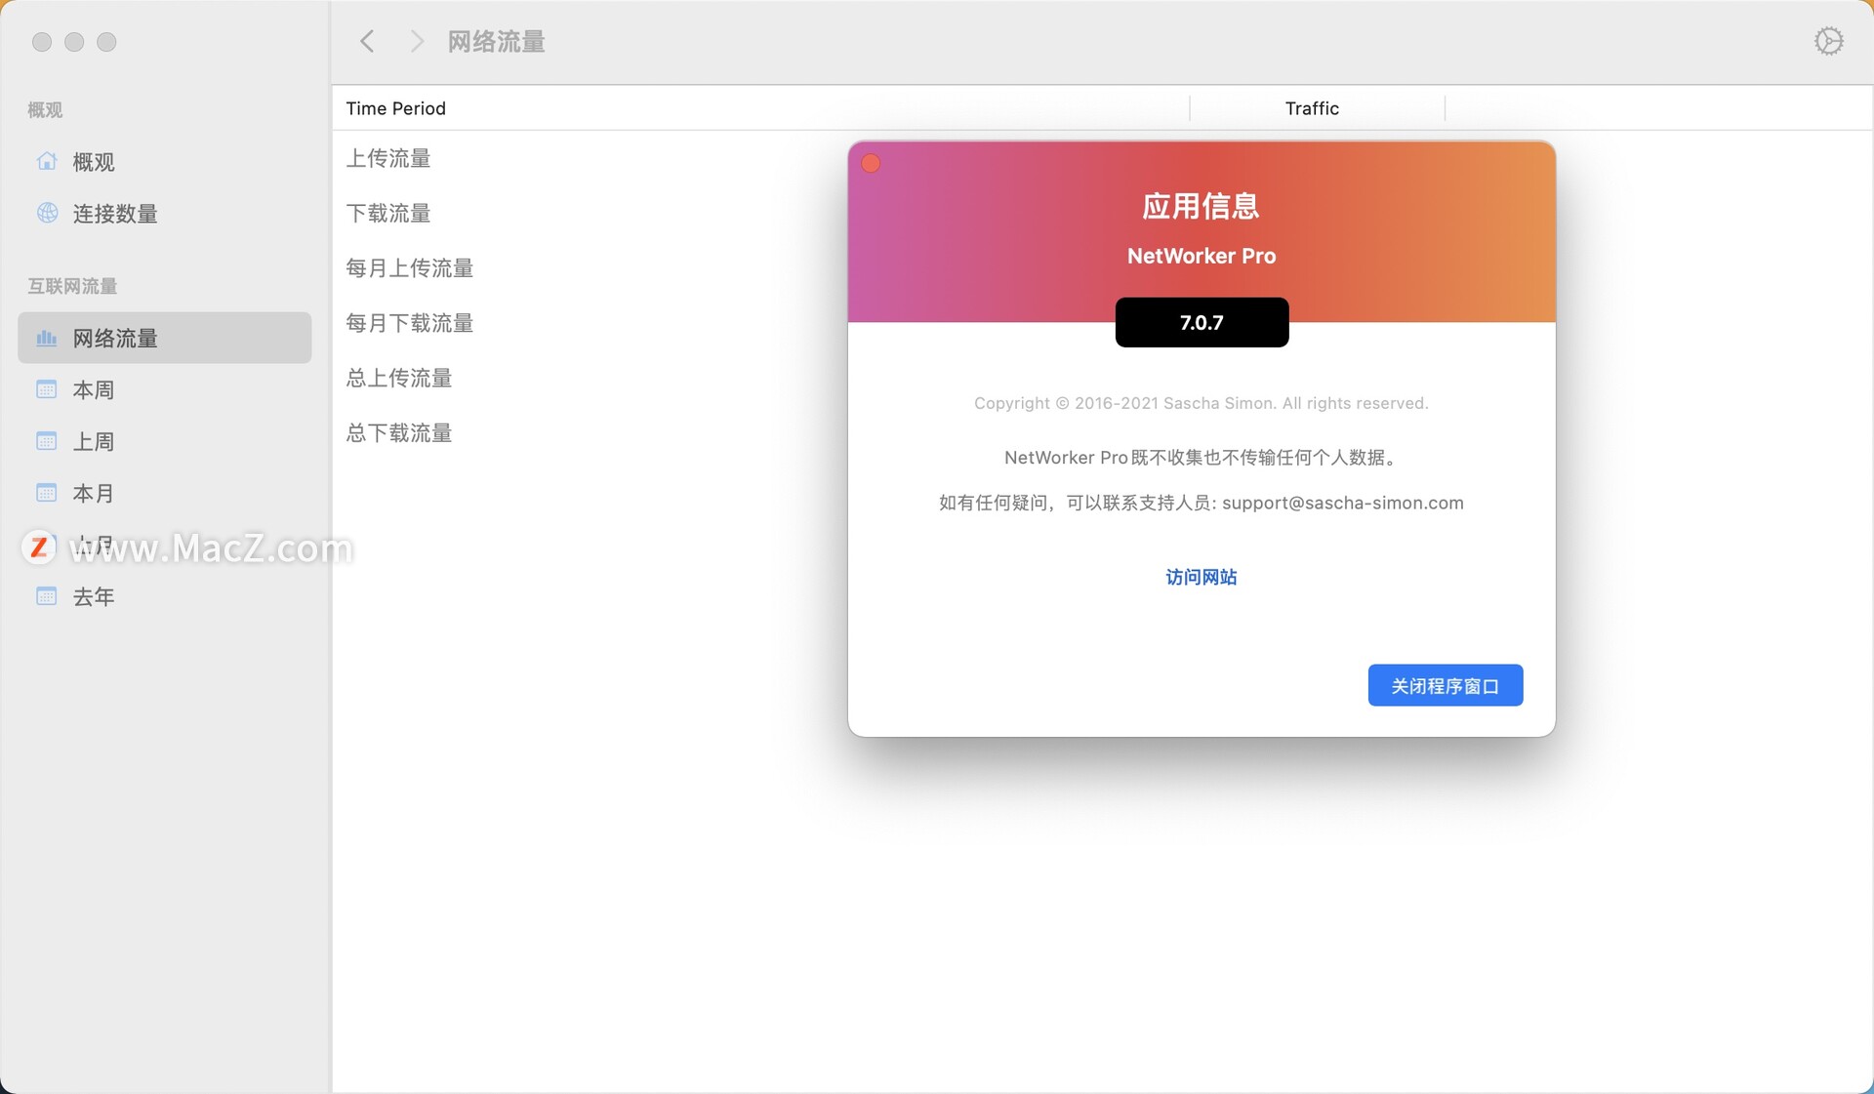
Task: Click the 互联网流量 sidebar section header
Action: point(72,286)
